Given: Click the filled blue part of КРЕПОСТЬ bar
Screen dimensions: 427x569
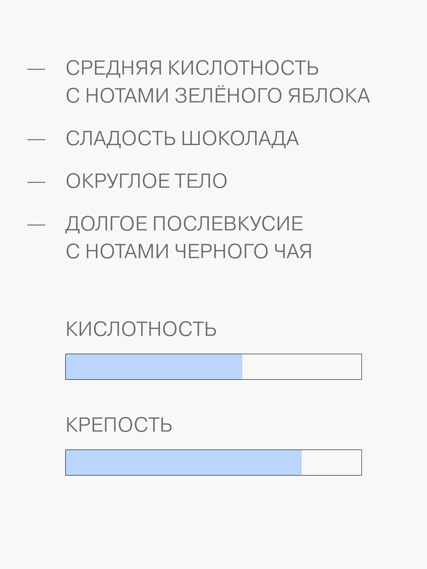Looking at the screenshot, I should 184,463.
